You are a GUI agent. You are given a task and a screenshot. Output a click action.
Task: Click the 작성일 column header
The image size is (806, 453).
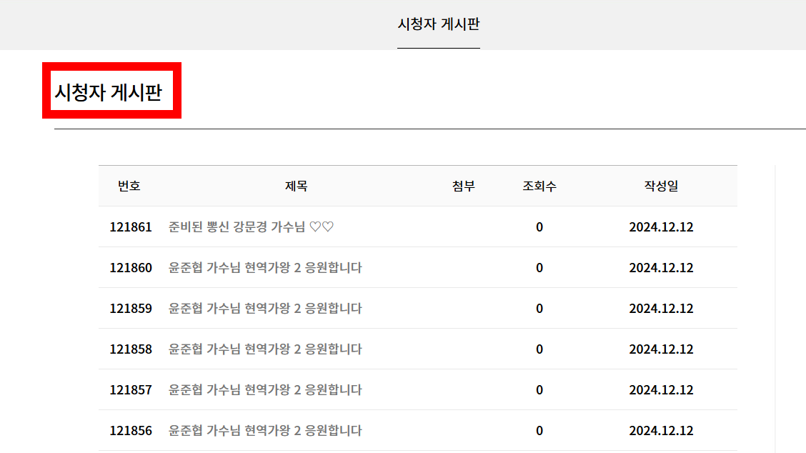pos(661,186)
